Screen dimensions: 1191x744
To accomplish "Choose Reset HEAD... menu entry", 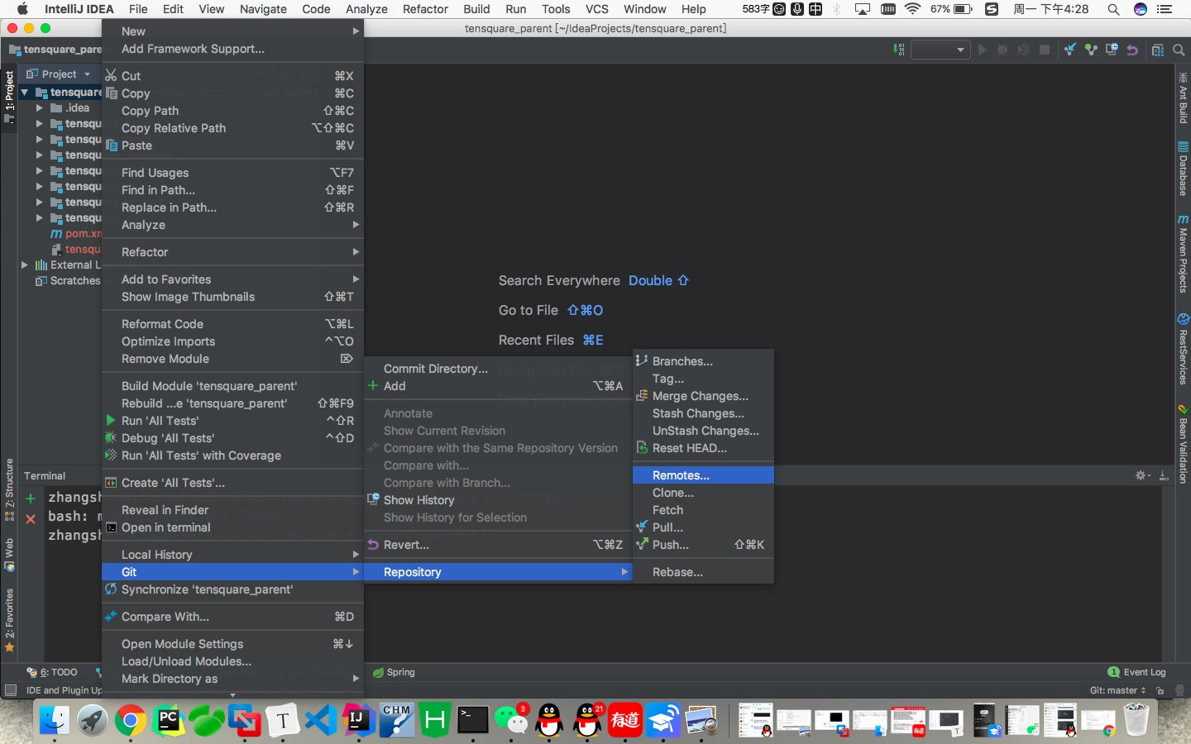I will 703,448.
